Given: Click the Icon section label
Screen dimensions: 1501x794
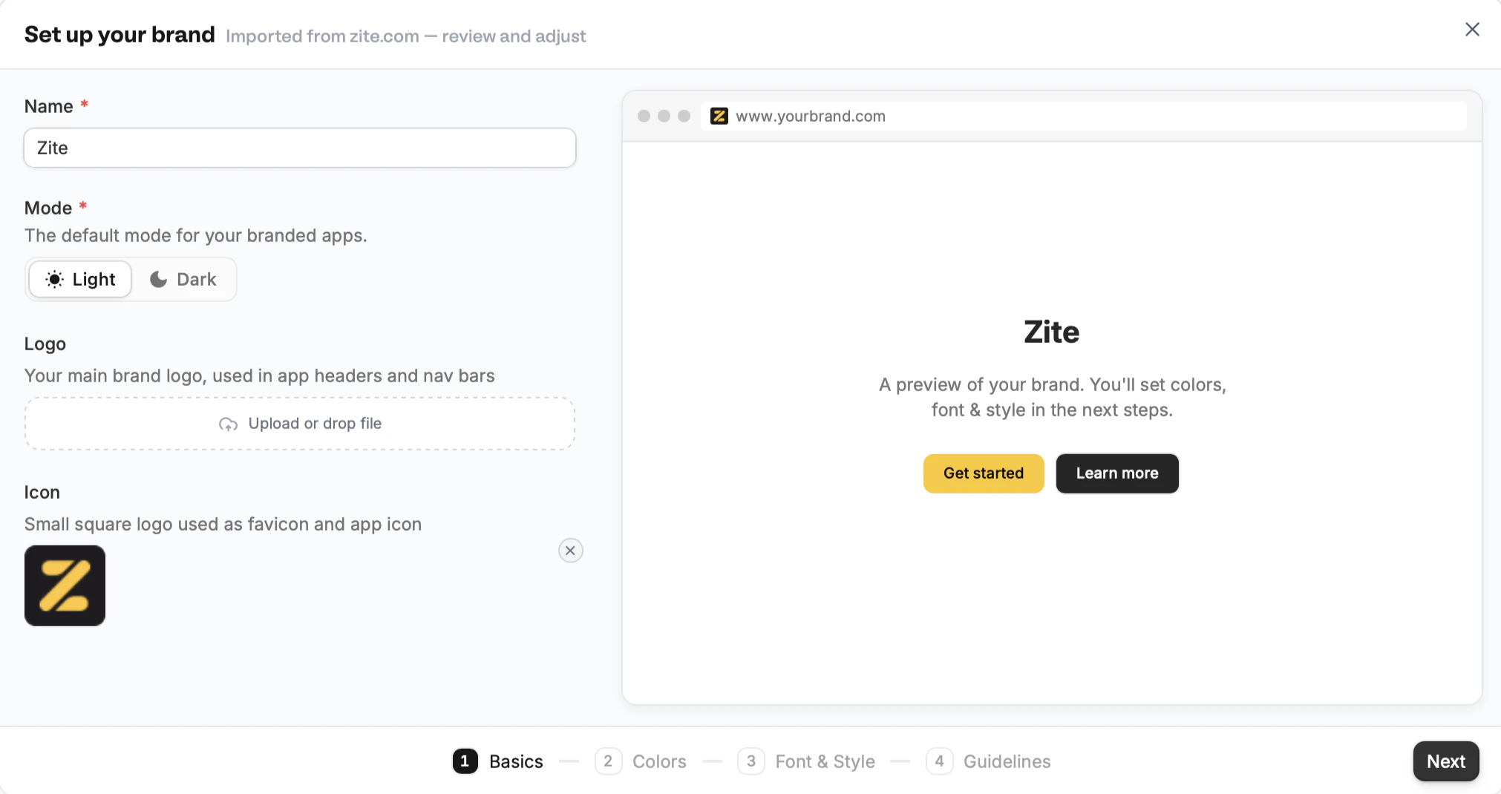Looking at the screenshot, I should [x=42, y=492].
